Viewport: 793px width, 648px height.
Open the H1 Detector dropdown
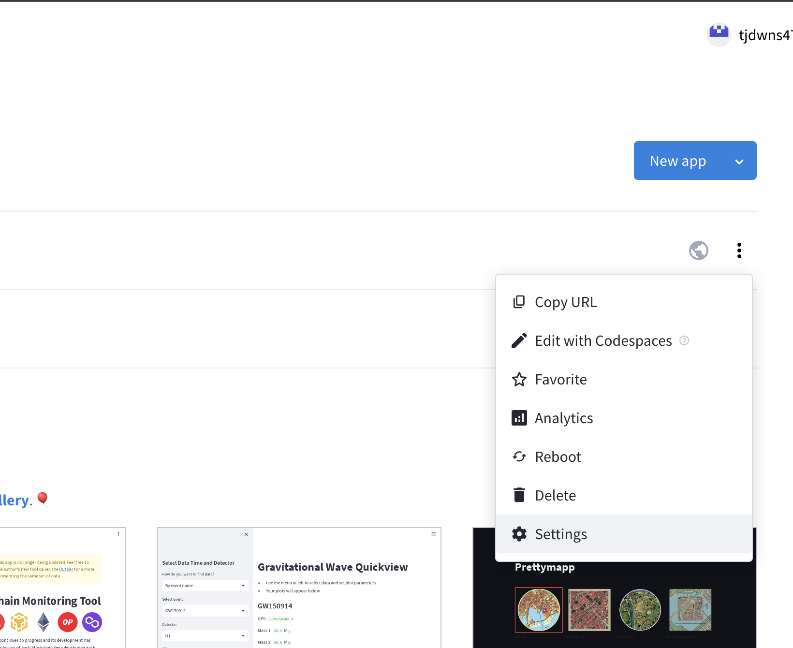click(205, 636)
